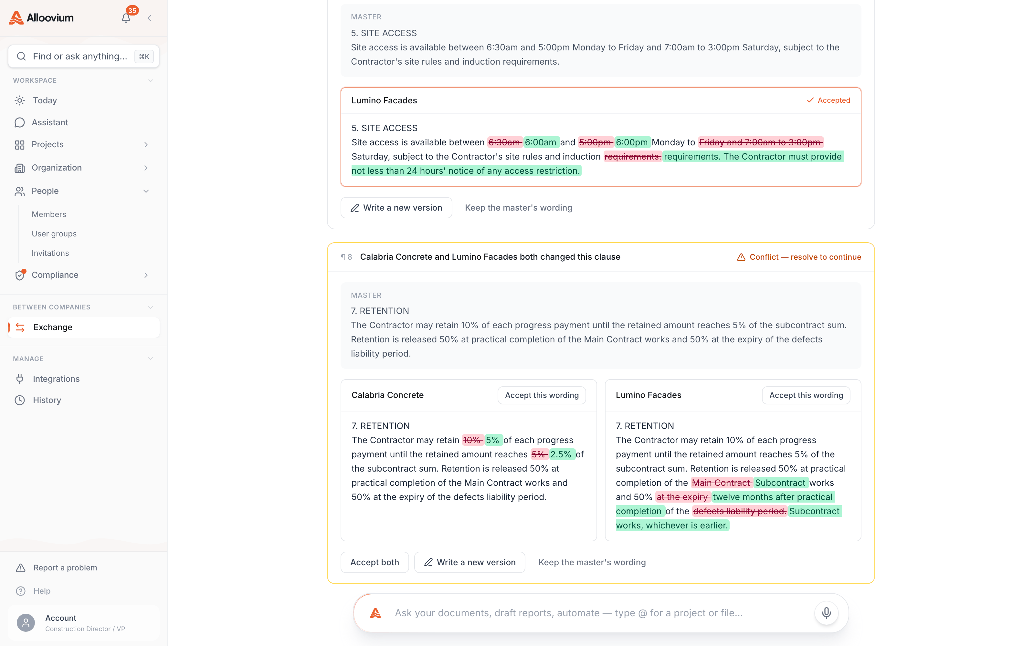Open the Account Construction Director card

click(84, 623)
